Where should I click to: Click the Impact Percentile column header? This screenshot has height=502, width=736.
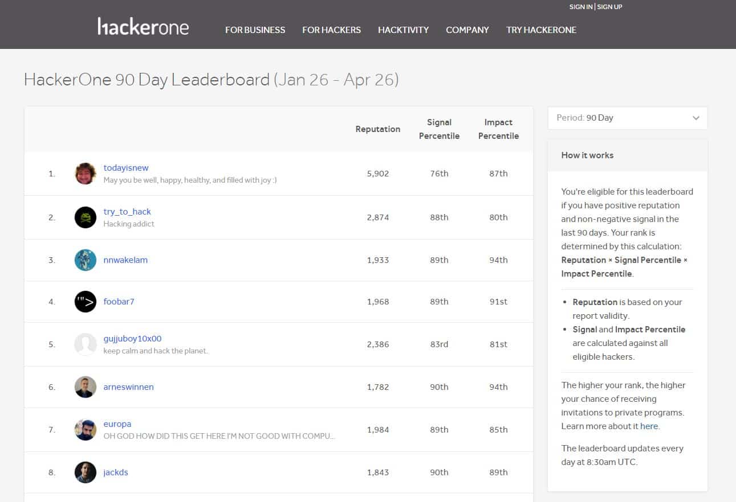[x=498, y=129]
